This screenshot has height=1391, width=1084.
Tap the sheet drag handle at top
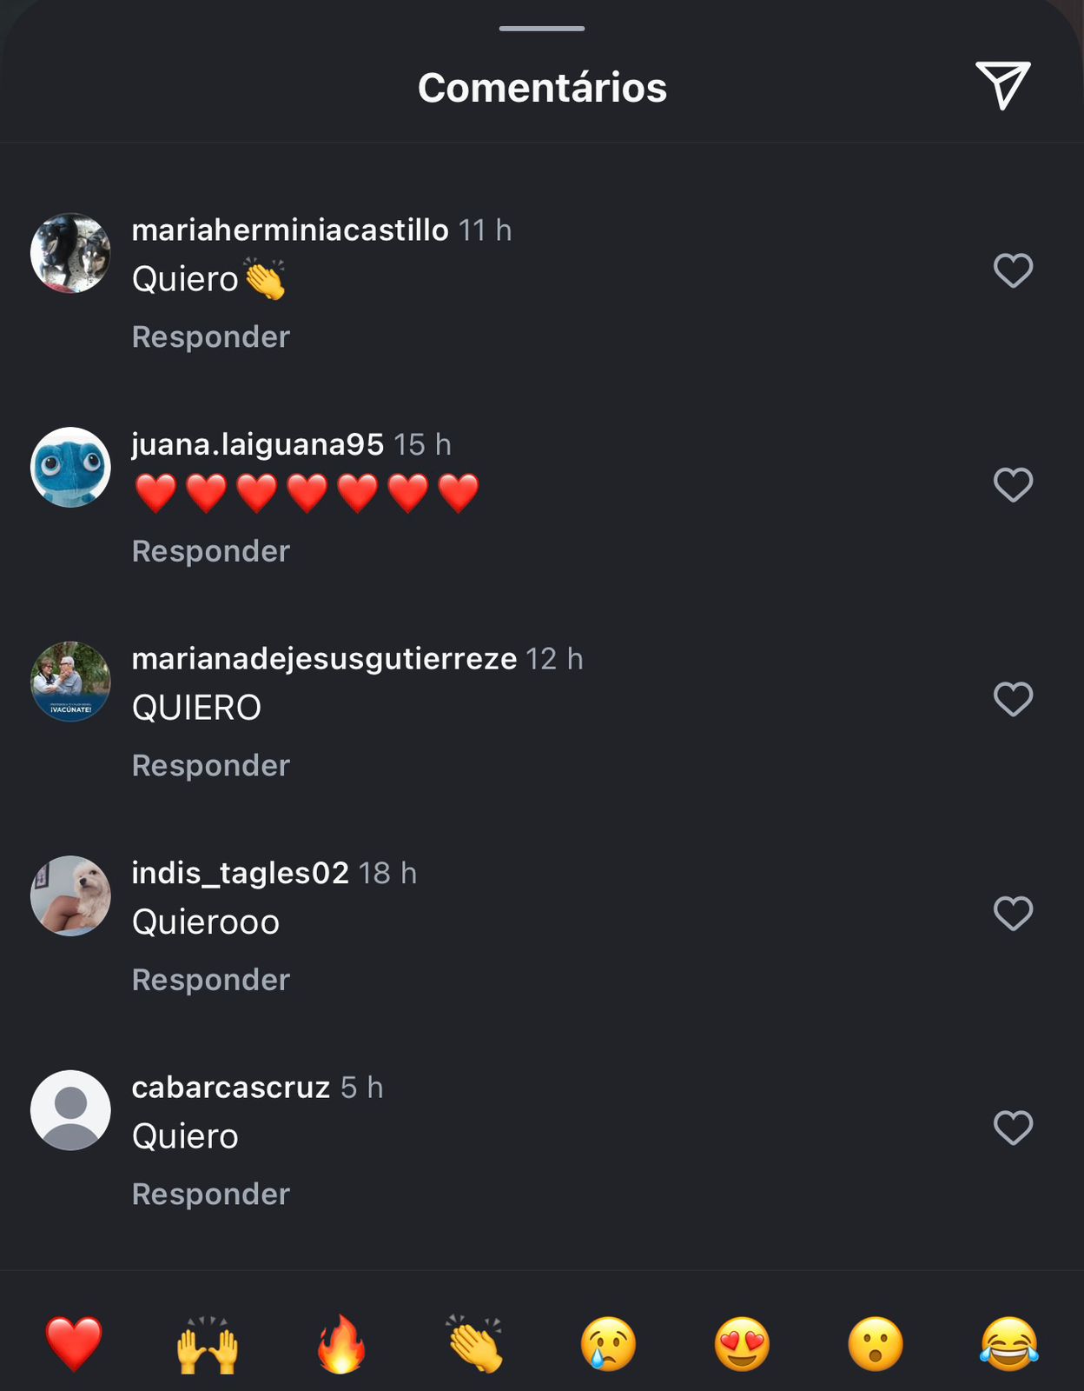click(x=542, y=29)
